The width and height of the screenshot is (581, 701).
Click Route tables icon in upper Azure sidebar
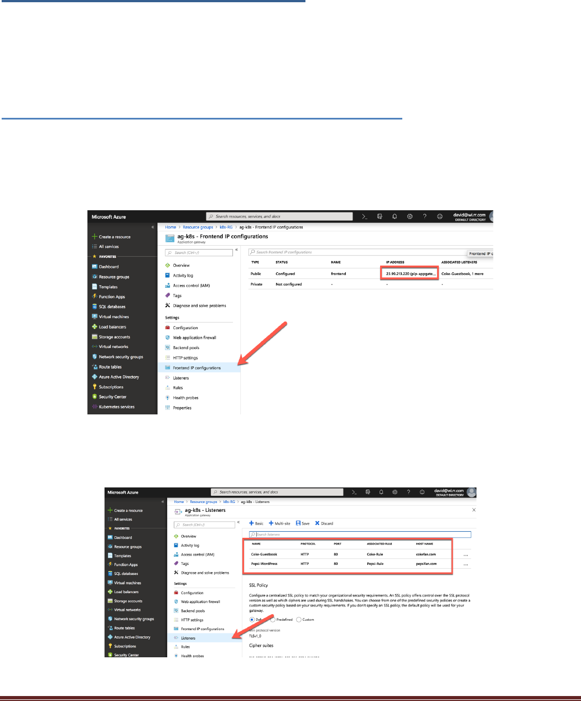(95, 367)
